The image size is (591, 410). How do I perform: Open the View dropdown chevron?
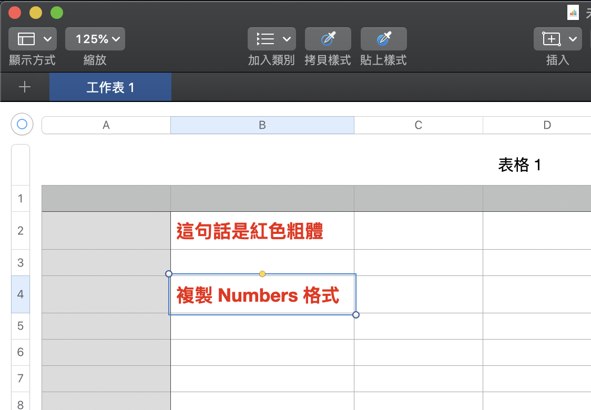tap(47, 39)
